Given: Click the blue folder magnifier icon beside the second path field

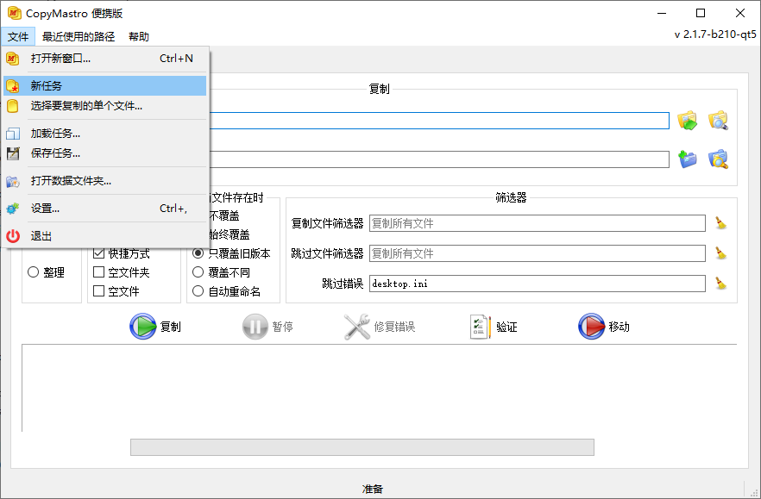Looking at the screenshot, I should pyautogui.click(x=718, y=159).
